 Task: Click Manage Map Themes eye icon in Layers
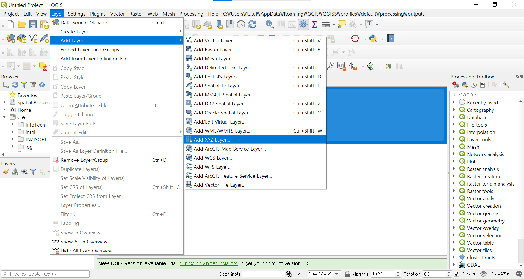(x=24, y=172)
